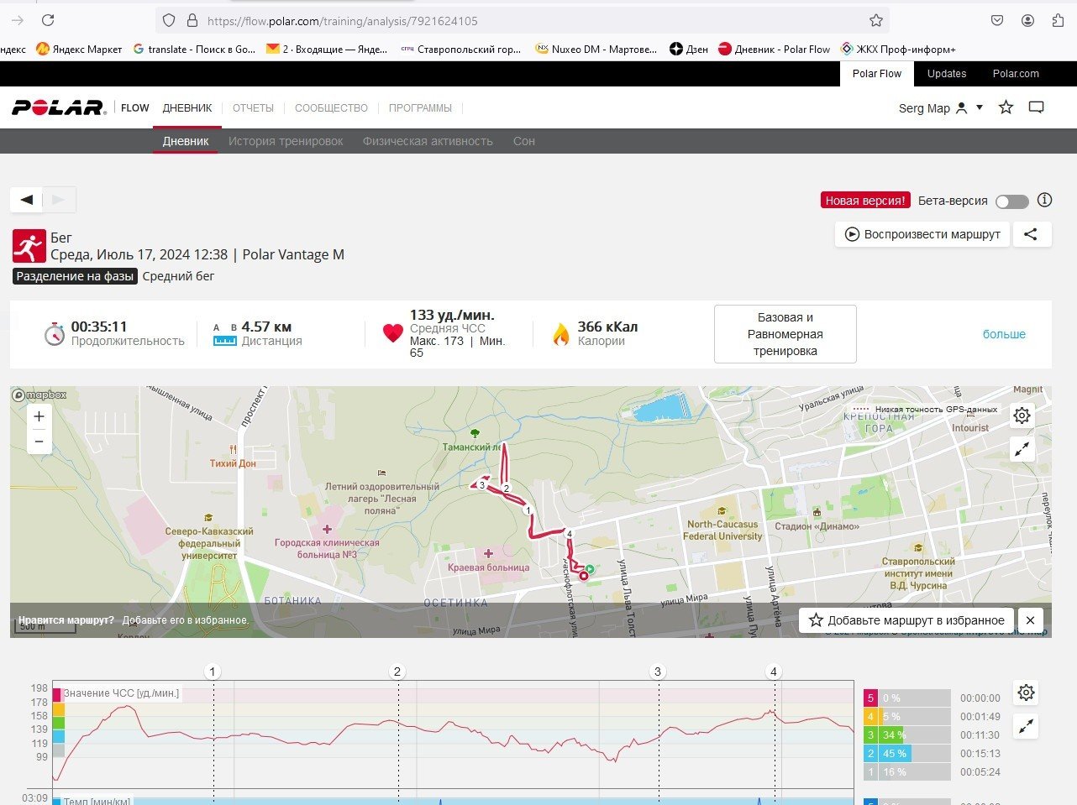This screenshot has height=805, width=1077.
Task: Open the Яндекс Маркет bookmark
Action: click(79, 49)
